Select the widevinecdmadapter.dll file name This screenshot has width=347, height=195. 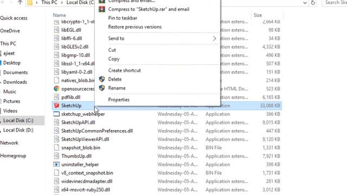pyautogui.click(x=87, y=181)
